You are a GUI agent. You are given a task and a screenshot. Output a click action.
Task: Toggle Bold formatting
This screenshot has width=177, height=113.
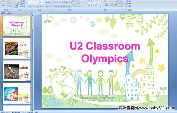tap(29, 6)
